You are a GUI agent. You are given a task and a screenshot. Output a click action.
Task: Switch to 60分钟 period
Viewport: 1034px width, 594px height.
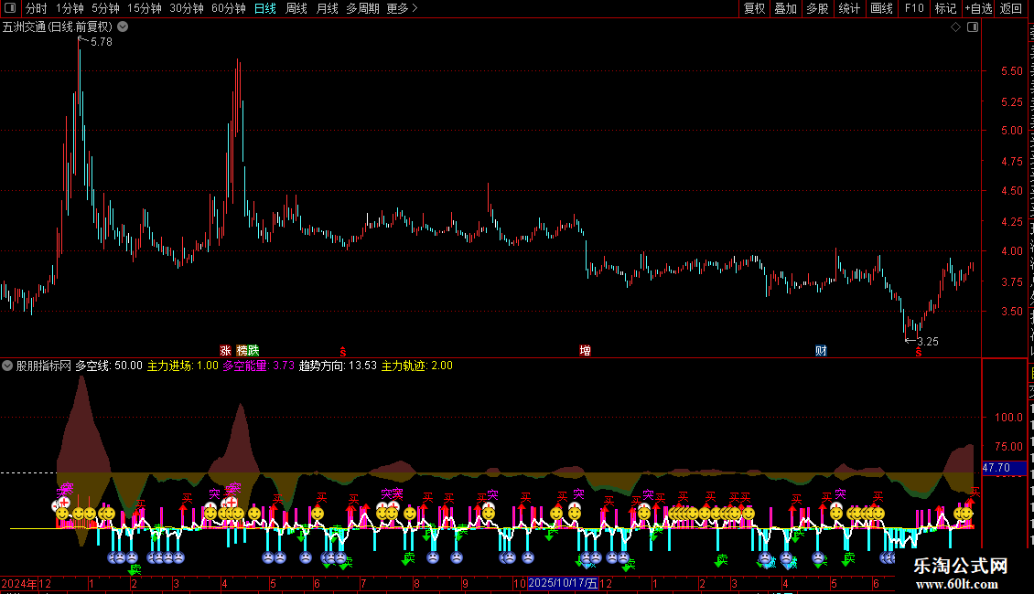tap(229, 8)
